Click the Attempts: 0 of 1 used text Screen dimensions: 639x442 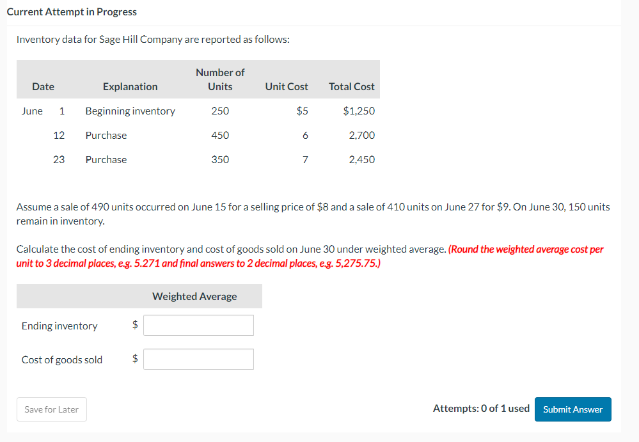[481, 409]
